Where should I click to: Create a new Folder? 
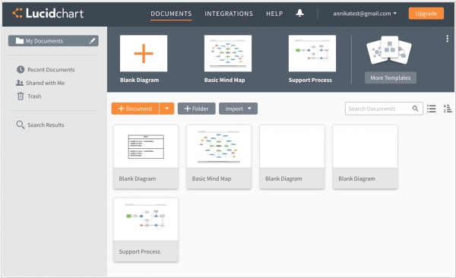(x=197, y=109)
